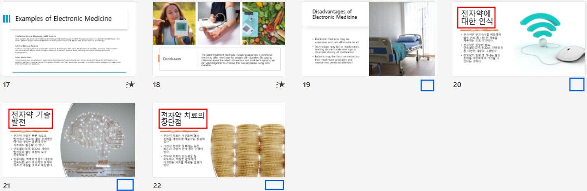Screen dimensions: 587x191
Task: Click the slide number 22 label
Action: point(157,186)
